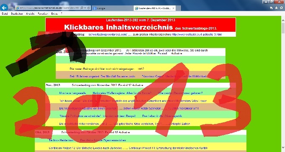Click the grey forward navigation arrow
This screenshot has height=152, width=285.
click(x=11, y=8)
